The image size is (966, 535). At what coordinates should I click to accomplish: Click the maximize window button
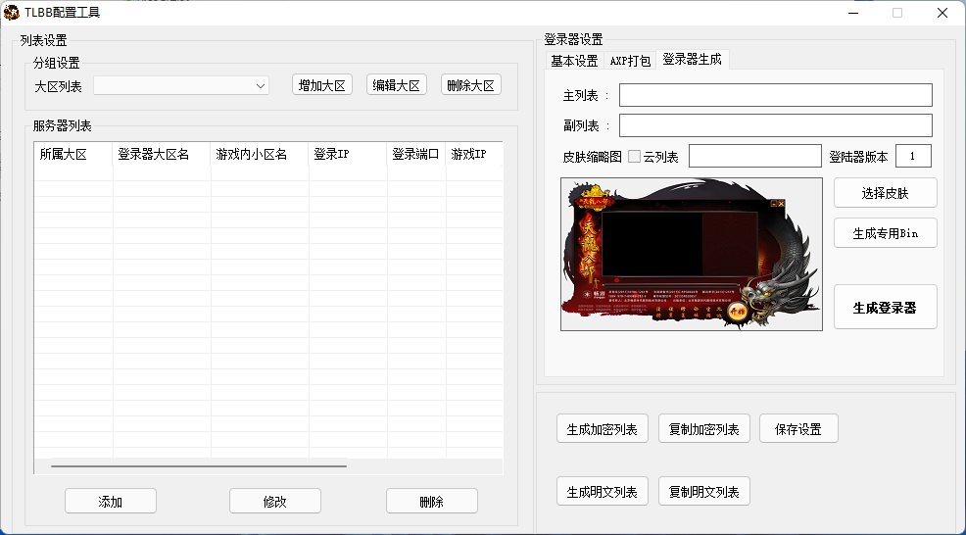(x=896, y=13)
